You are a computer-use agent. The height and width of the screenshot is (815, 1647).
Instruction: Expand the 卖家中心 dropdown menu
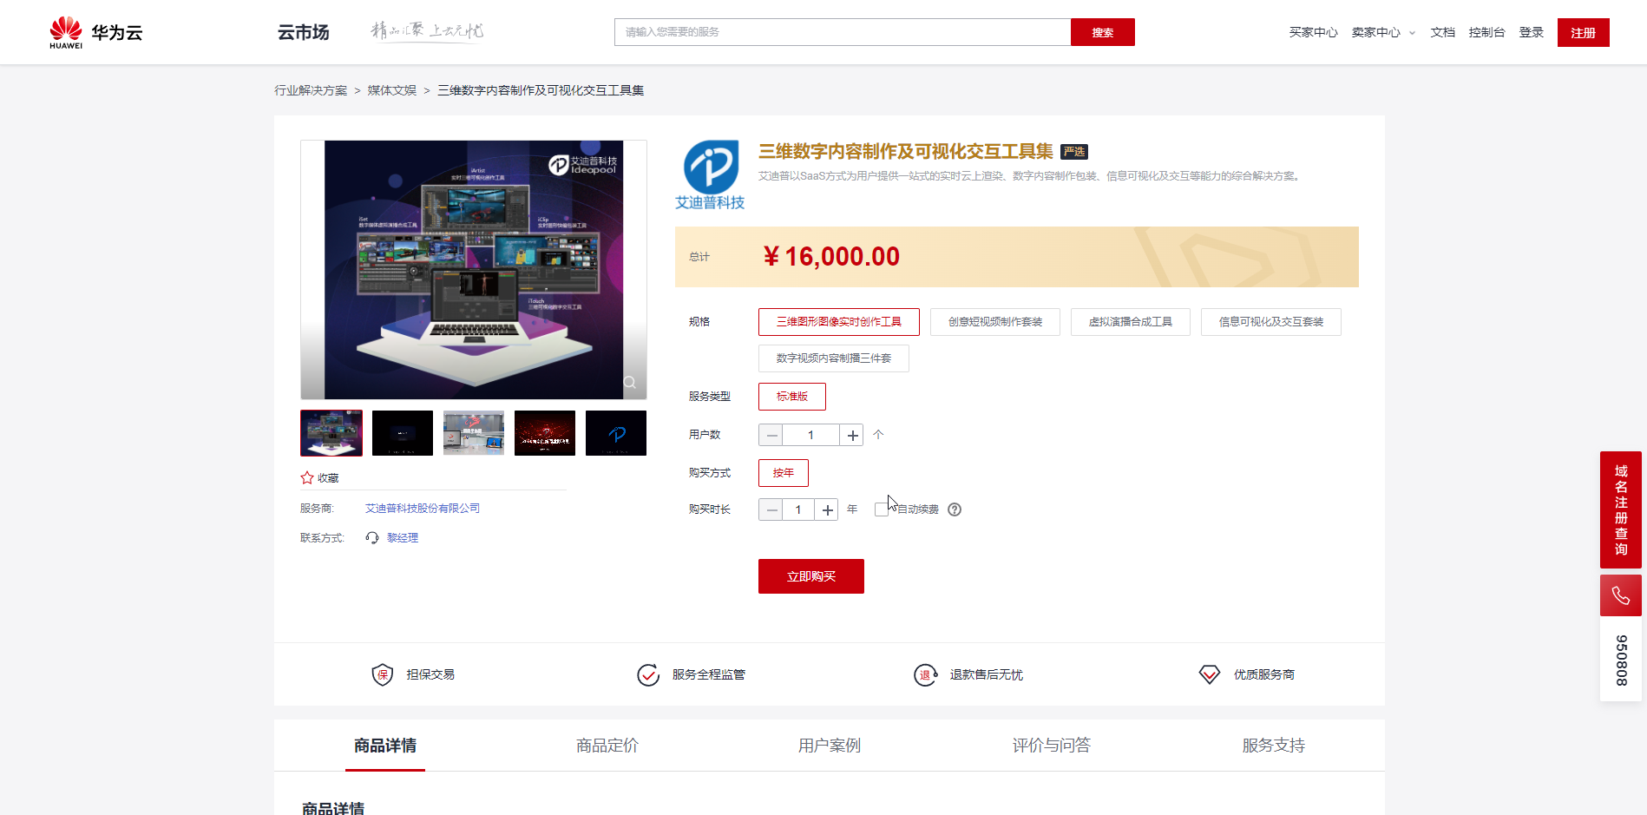(x=1383, y=32)
